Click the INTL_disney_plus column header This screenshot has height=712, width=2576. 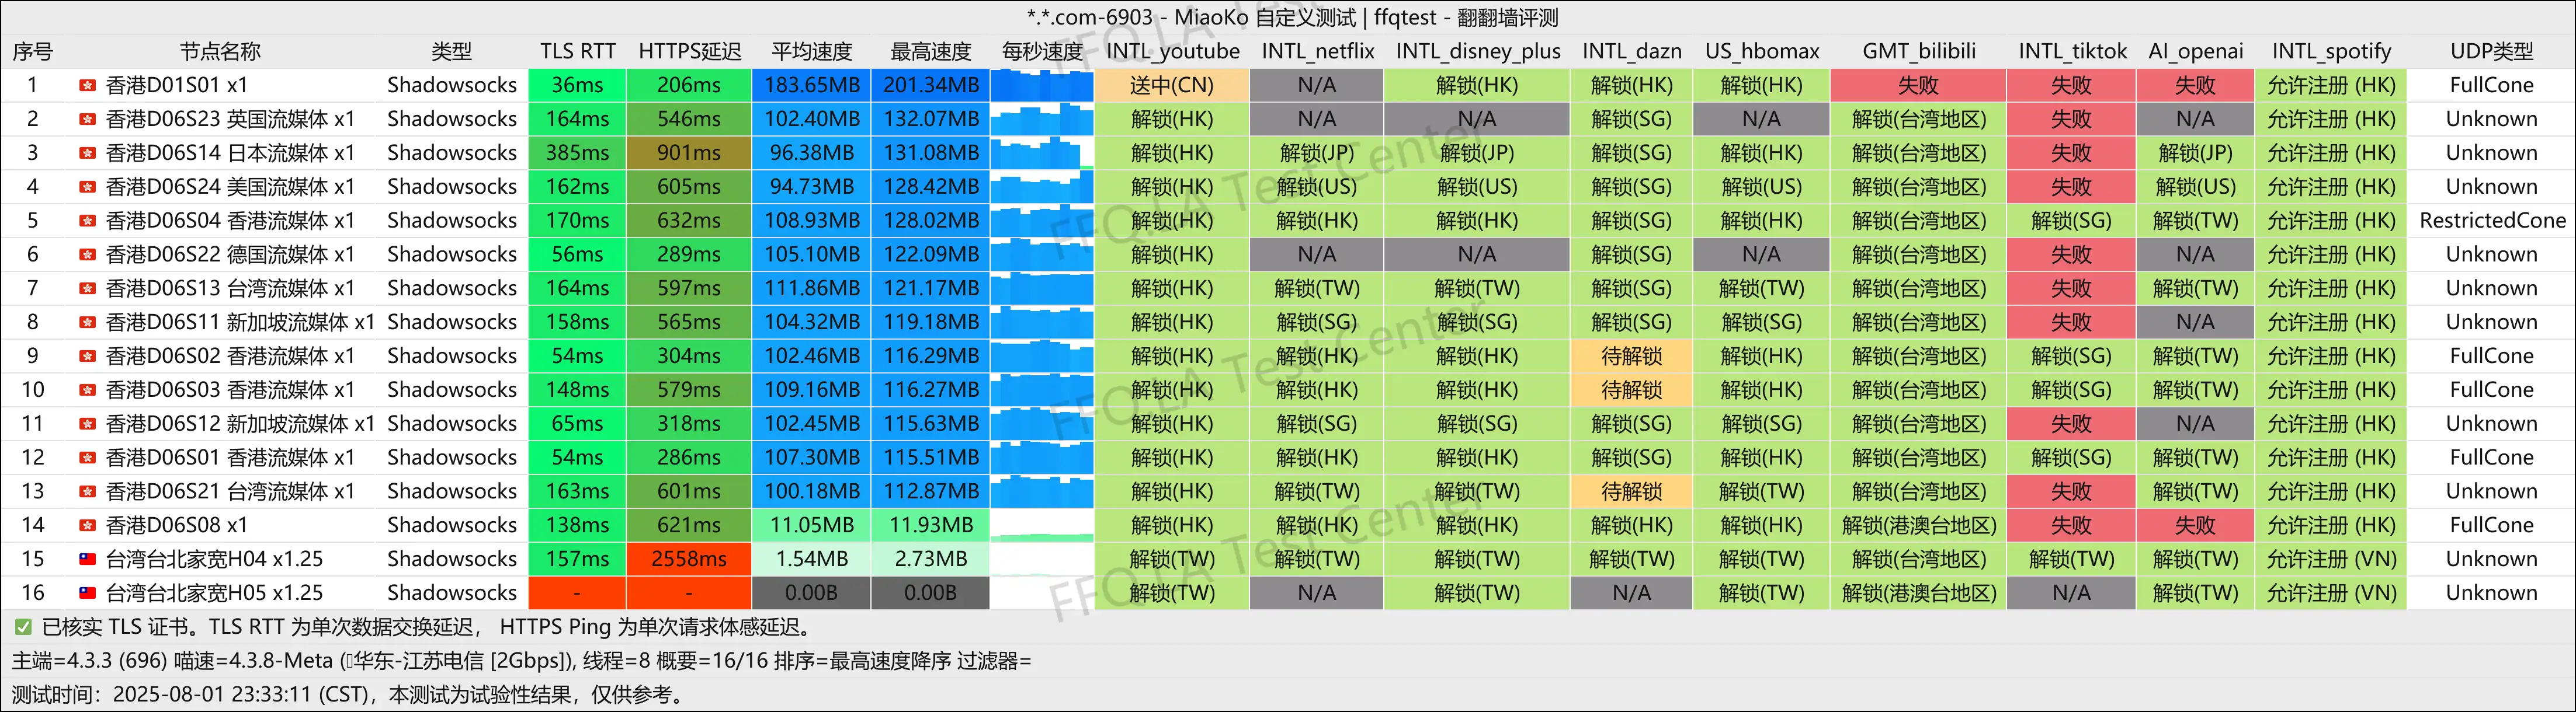1478,51
